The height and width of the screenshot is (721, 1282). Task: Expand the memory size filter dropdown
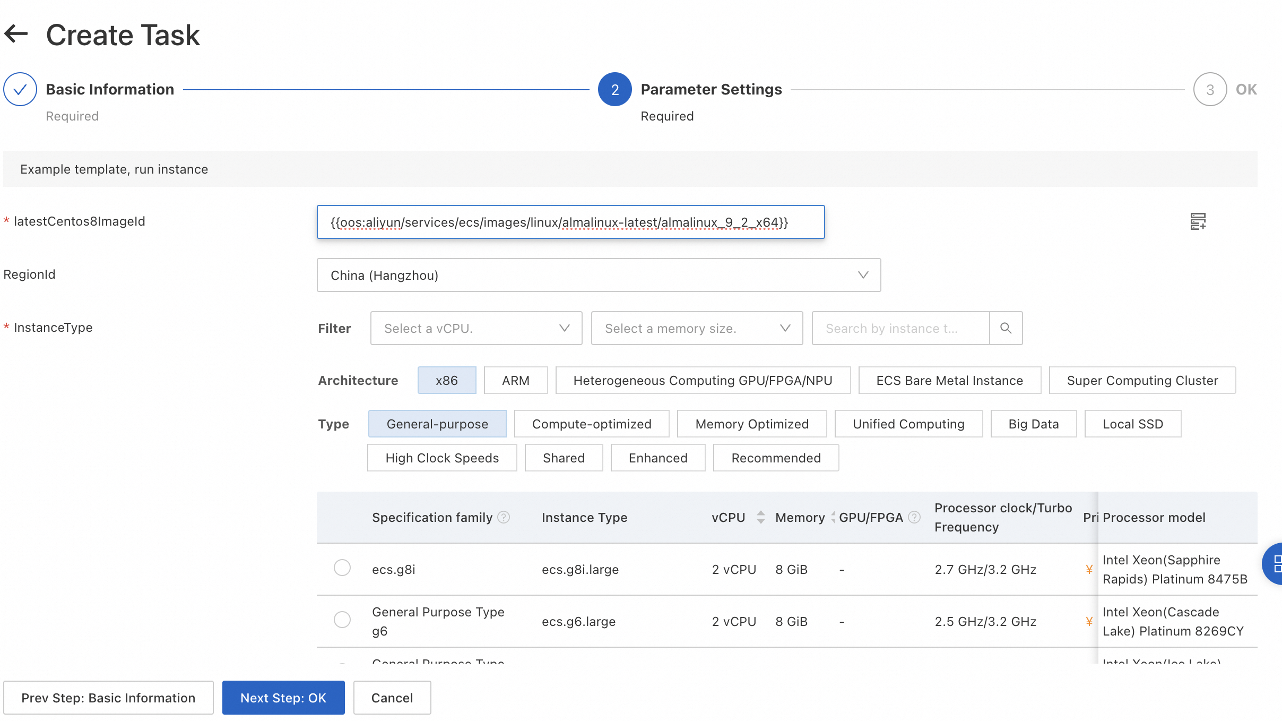pos(697,328)
